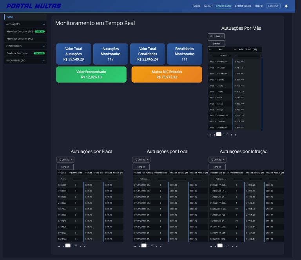Select the 2026 - Junho row
301x260 pixels.
click(x=235, y=92)
